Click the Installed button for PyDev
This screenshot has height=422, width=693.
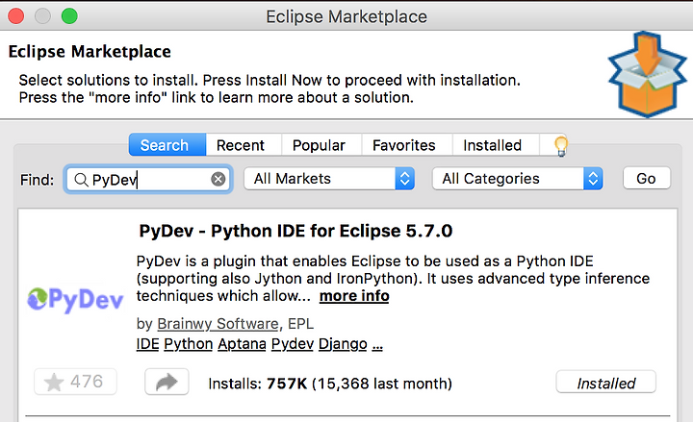606,383
